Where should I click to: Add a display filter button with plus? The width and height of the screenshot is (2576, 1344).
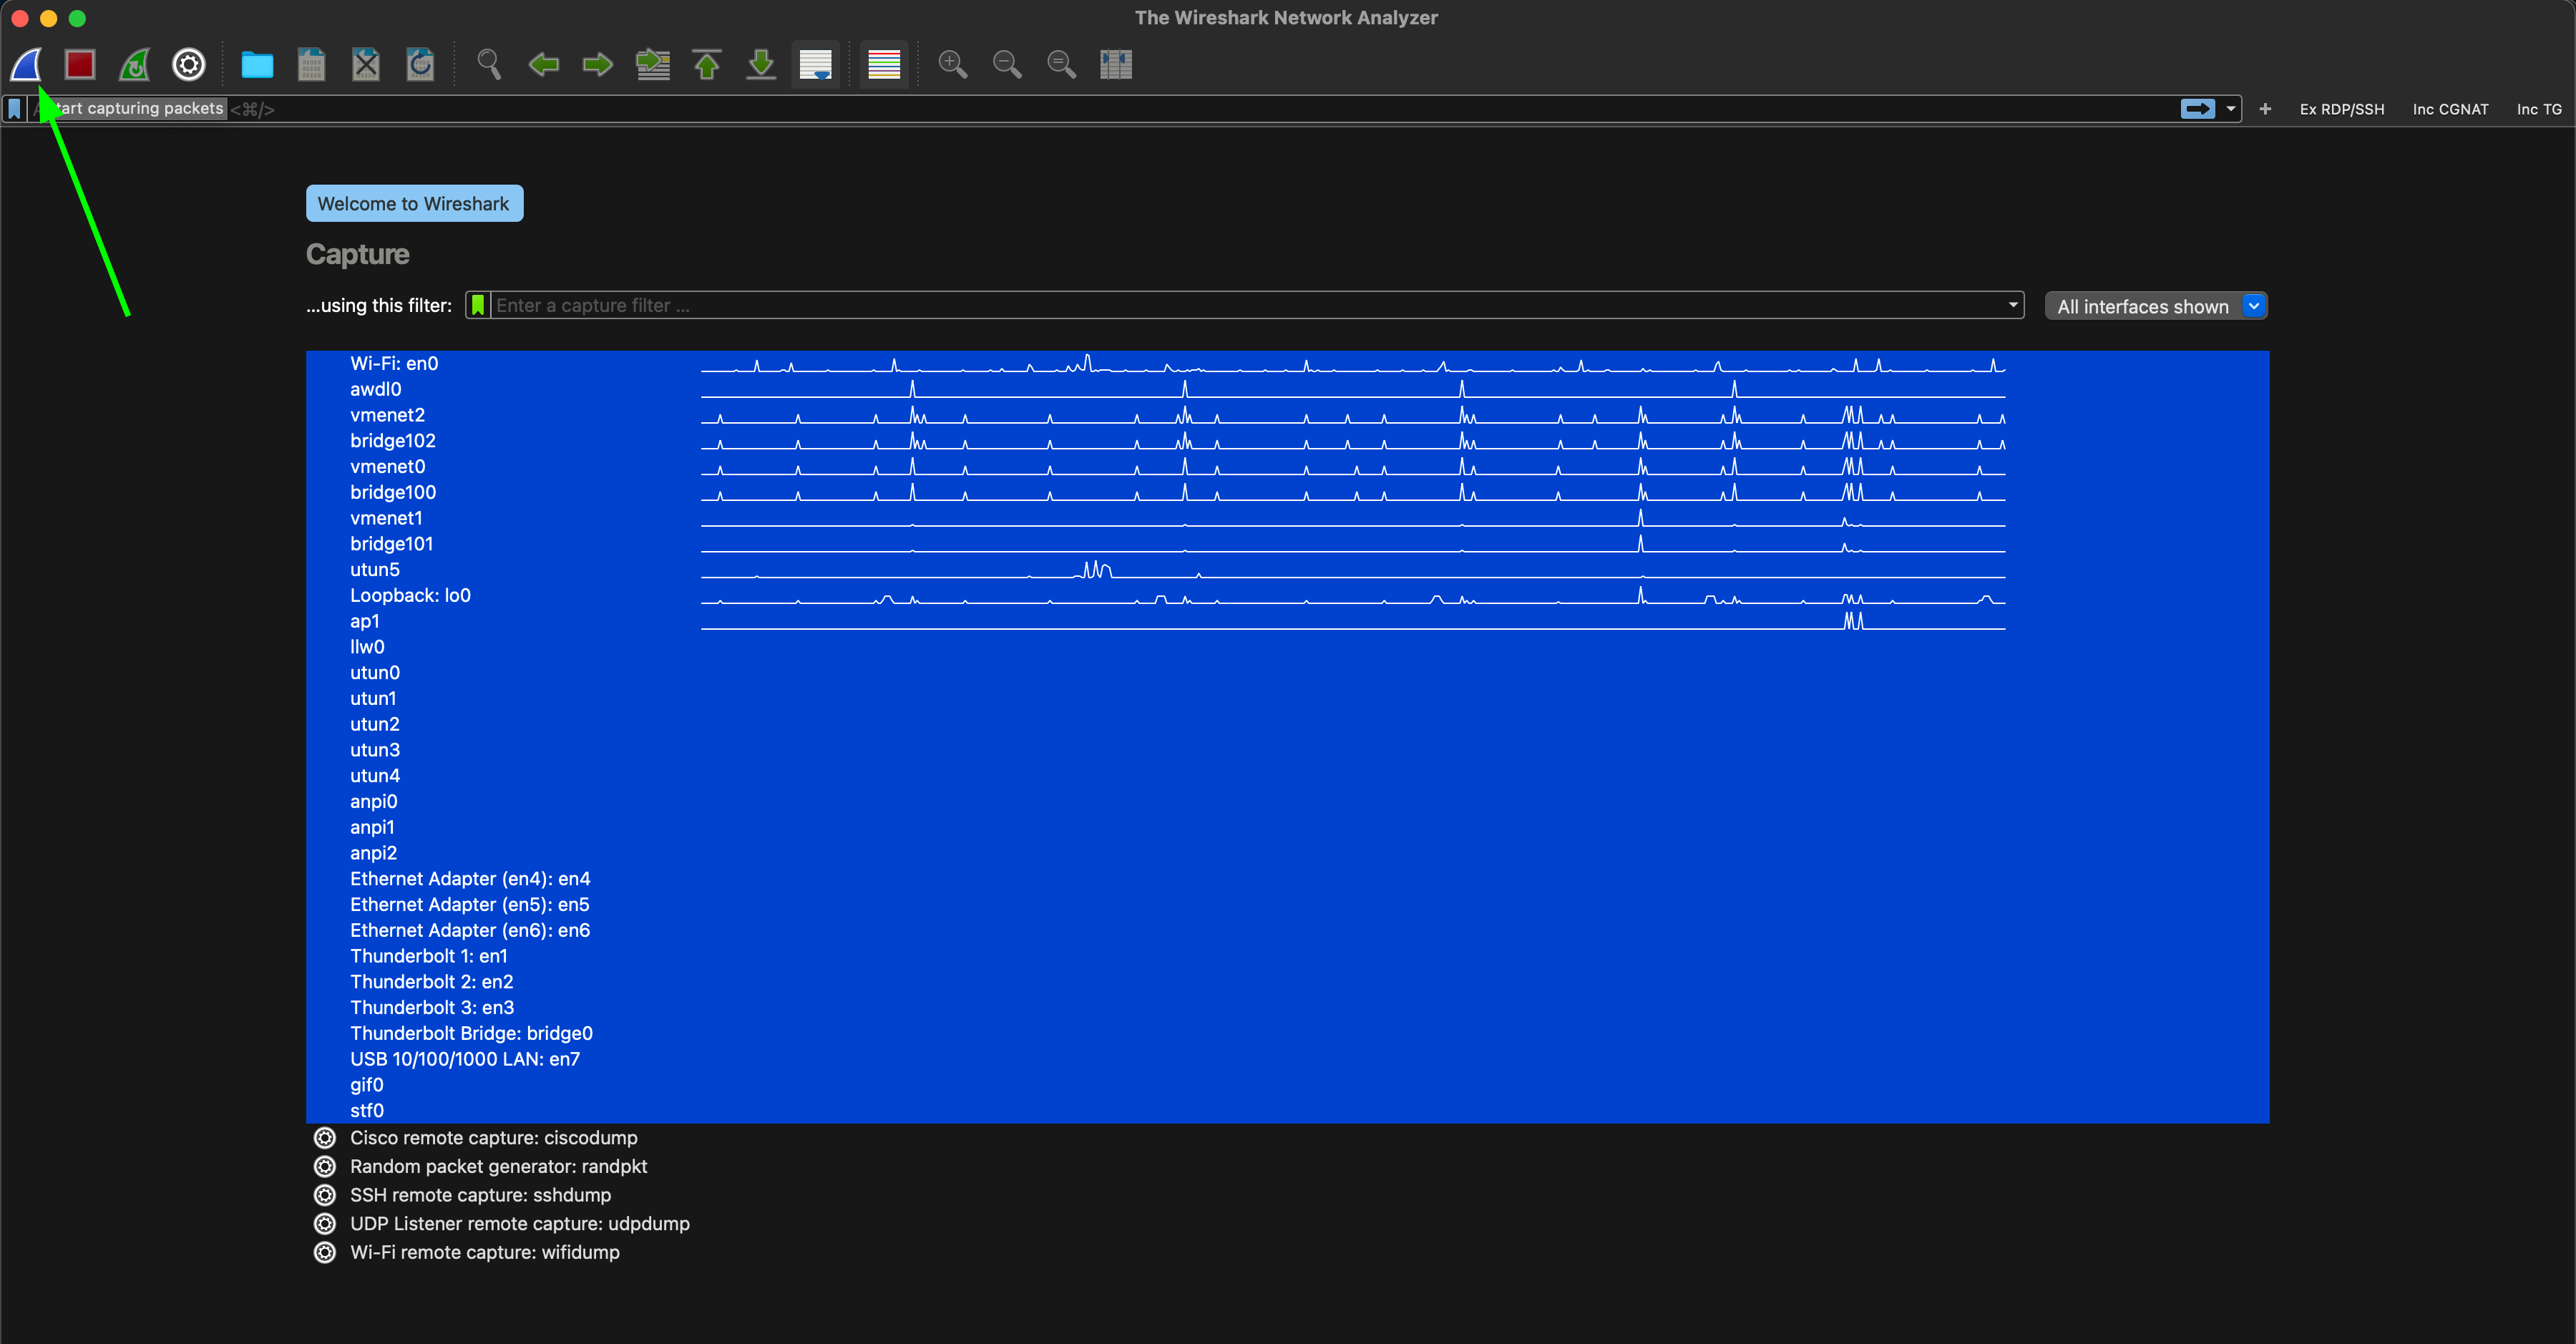coord(2265,109)
